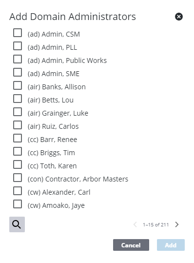
Task: Go to previous page of users
Action: click(135, 224)
